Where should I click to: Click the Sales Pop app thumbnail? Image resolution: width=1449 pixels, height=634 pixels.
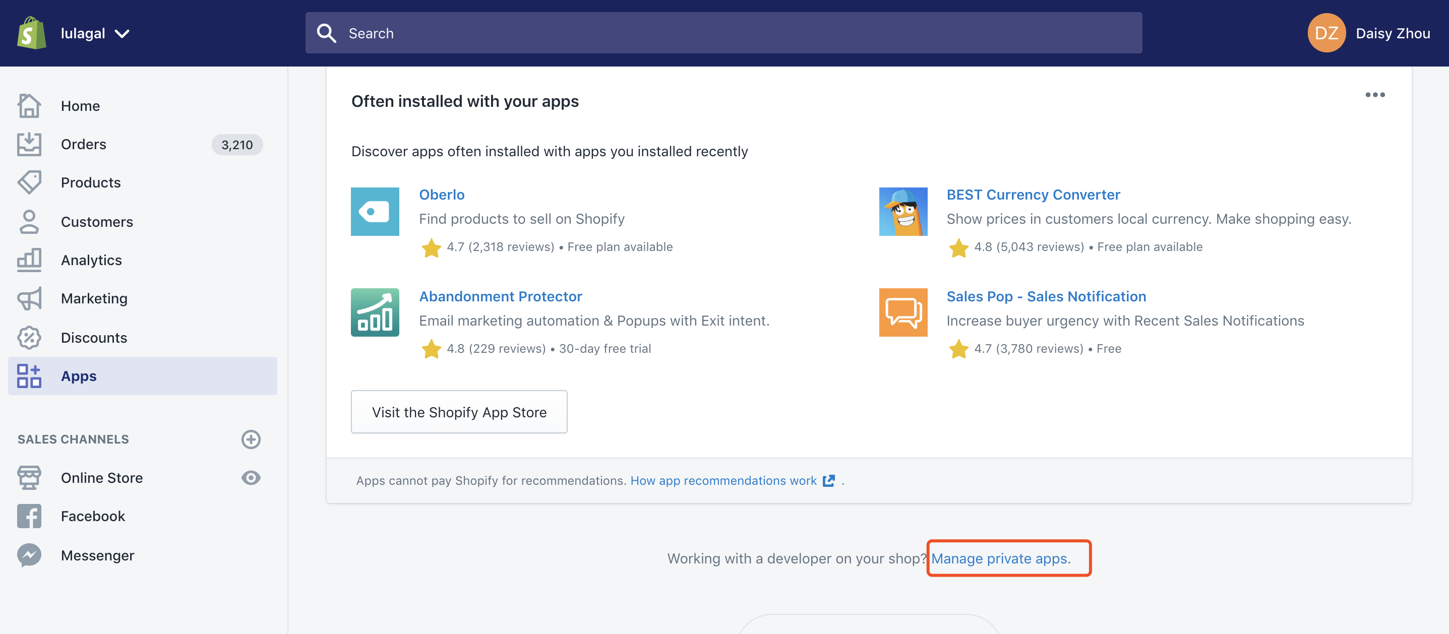(x=903, y=312)
